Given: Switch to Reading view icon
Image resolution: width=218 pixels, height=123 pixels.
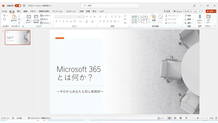Looking at the screenshot, I should pos(181,118).
